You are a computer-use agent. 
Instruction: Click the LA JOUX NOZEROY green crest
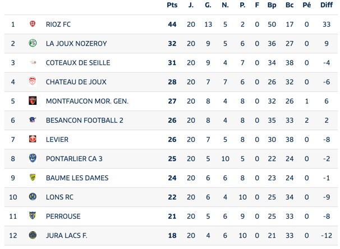point(33,43)
